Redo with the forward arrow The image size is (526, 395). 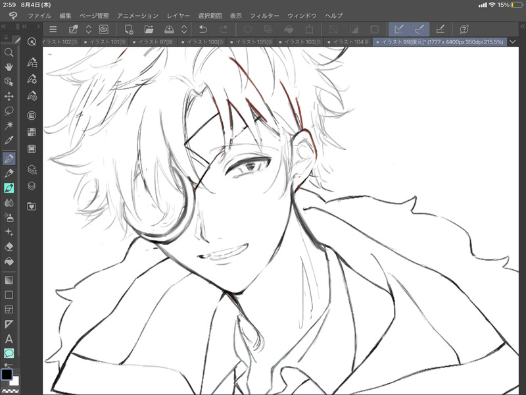click(223, 29)
